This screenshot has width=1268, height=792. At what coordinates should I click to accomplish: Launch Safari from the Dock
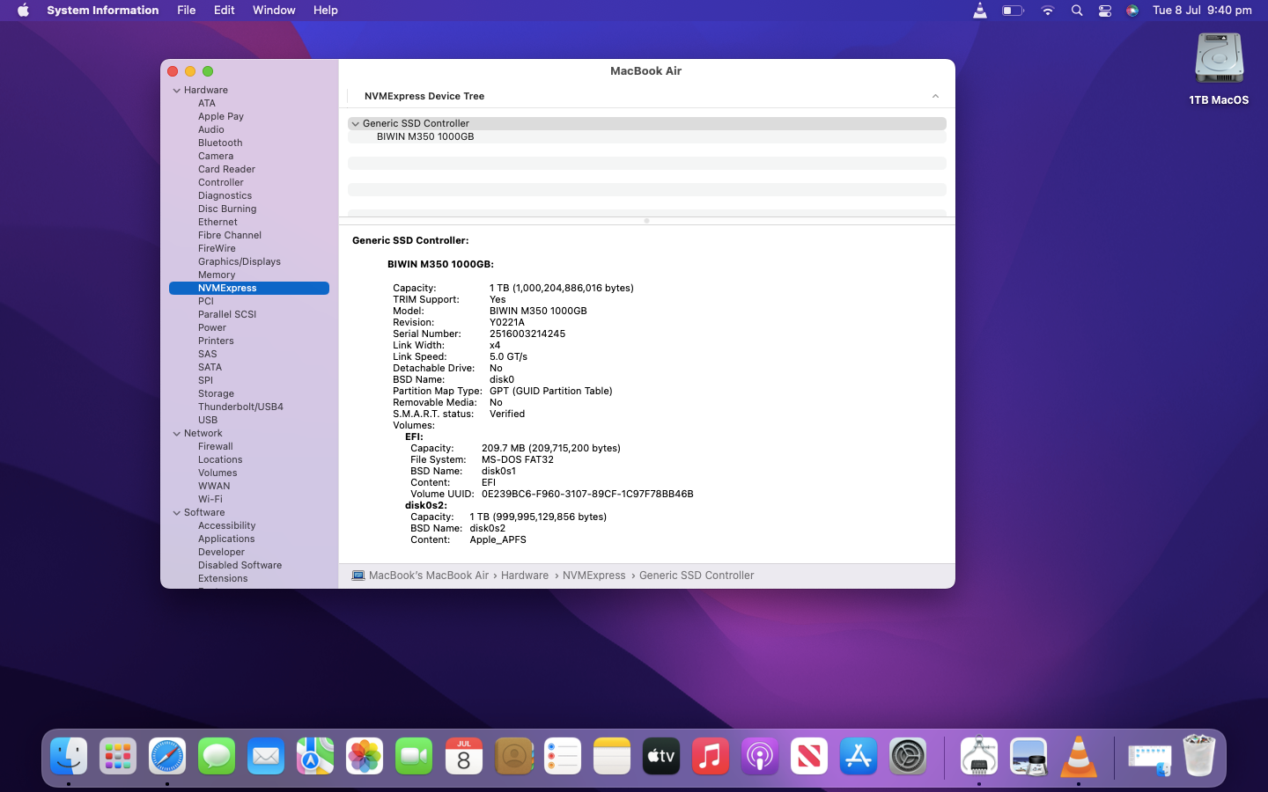click(x=167, y=756)
